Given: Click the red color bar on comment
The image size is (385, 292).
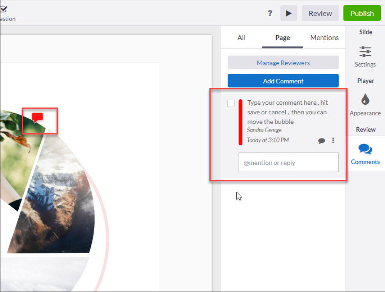Looking at the screenshot, I should coord(240,122).
